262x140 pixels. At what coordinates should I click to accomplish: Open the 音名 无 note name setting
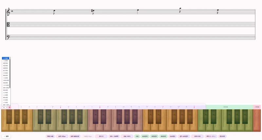pos(101,136)
